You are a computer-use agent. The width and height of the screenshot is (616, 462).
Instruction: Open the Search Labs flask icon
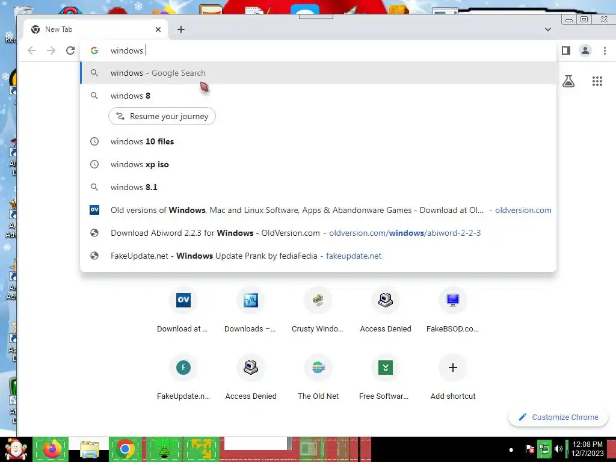568,81
